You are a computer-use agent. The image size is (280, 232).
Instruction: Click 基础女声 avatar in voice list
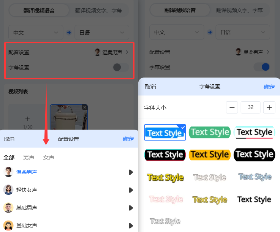point(8,226)
